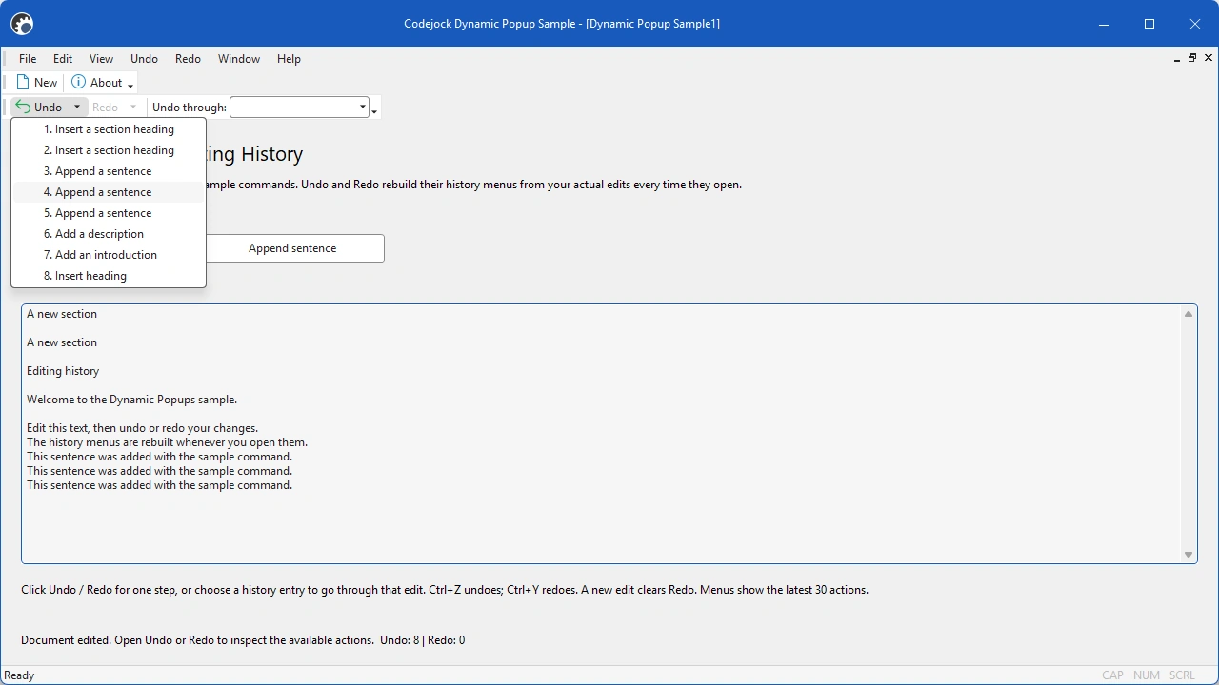This screenshot has height=685, width=1219.
Task: Open the Edit menu
Action: click(63, 59)
